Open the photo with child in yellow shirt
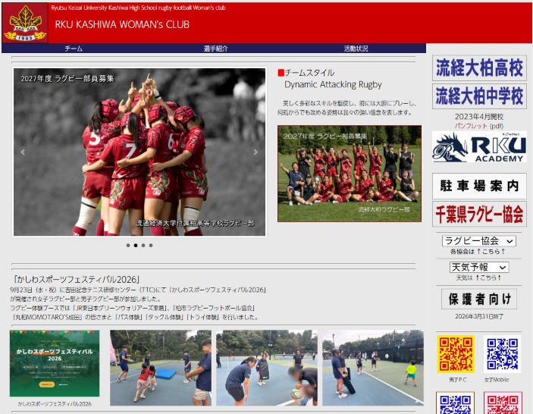The width and height of the screenshot is (533, 414). pos(373,368)
